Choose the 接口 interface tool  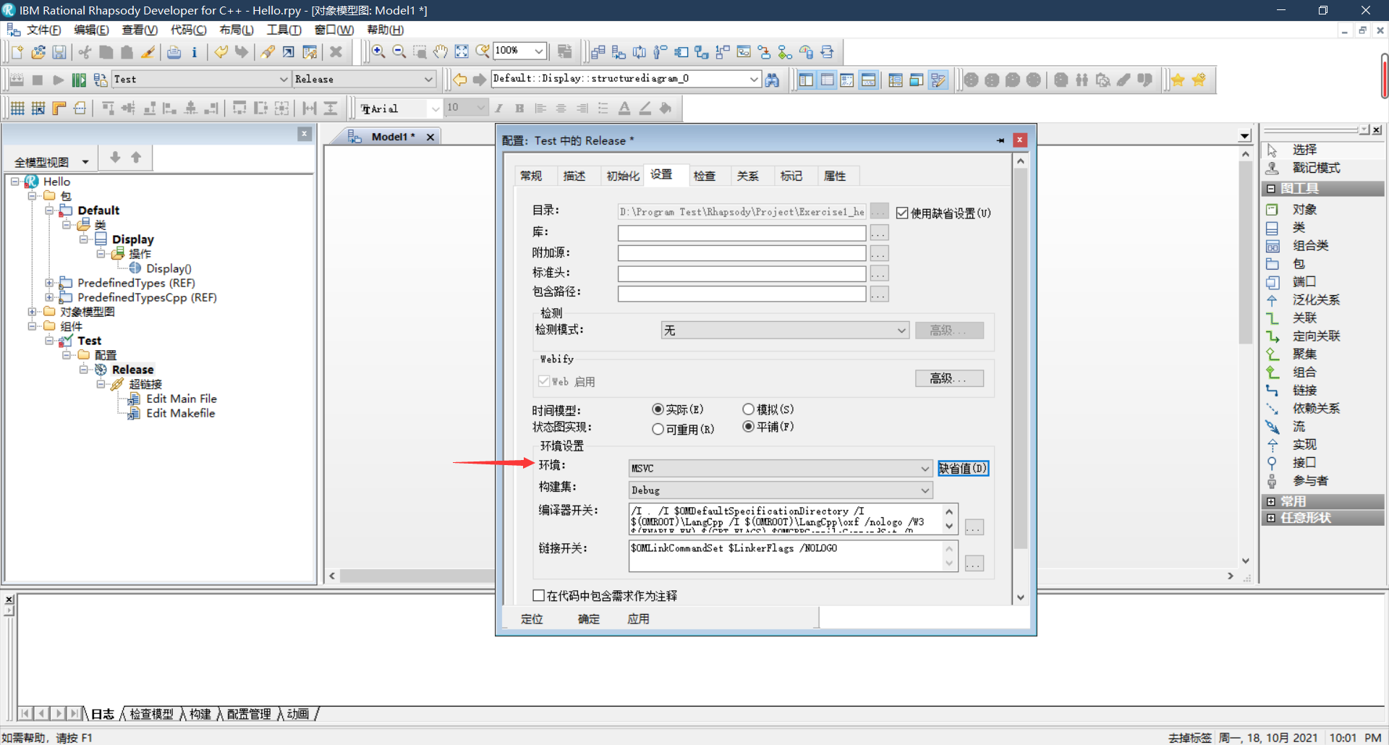1303,462
